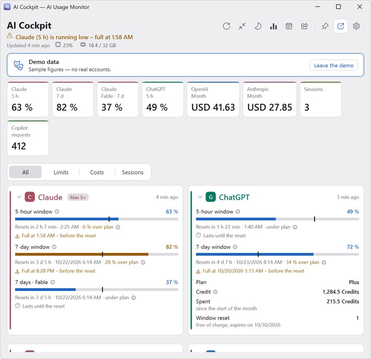Click info icon beside Fable under plan
The width and height of the screenshot is (371, 359).
134,298
